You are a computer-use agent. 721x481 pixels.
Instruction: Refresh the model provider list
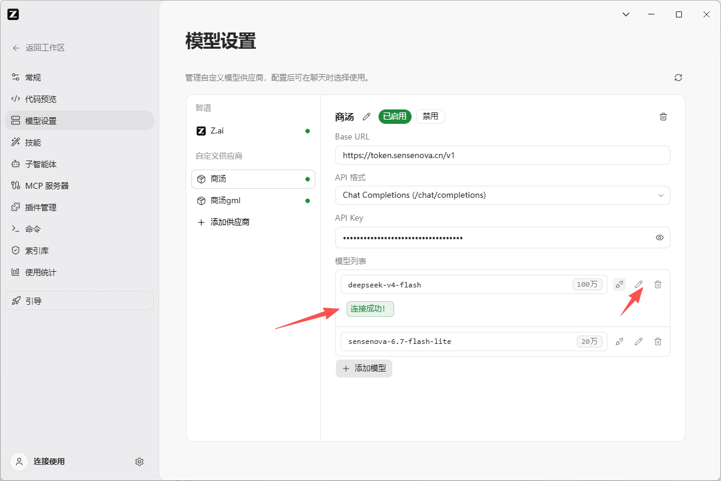pos(678,78)
